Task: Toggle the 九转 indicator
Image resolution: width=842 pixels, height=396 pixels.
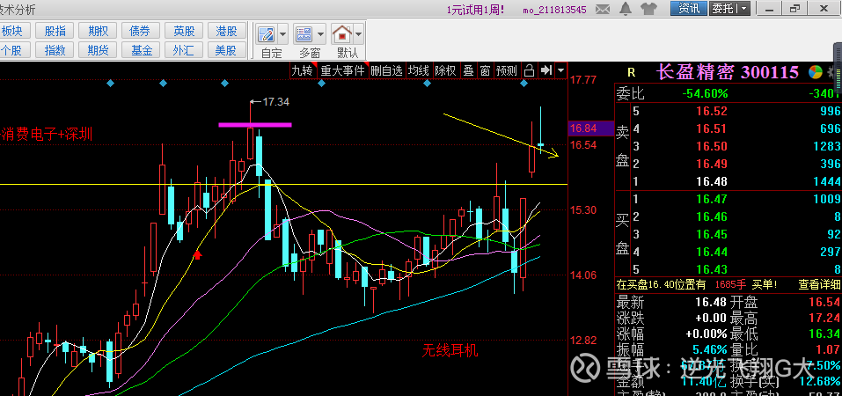Action: (302, 70)
